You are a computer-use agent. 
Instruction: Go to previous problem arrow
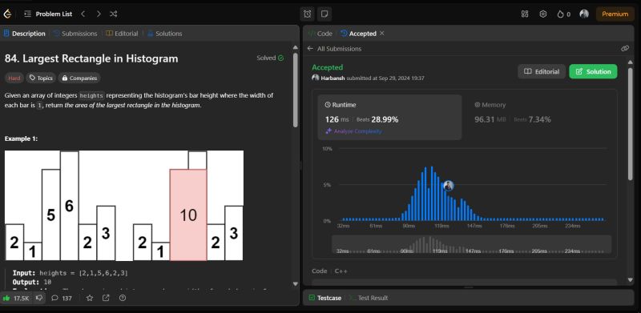(83, 14)
